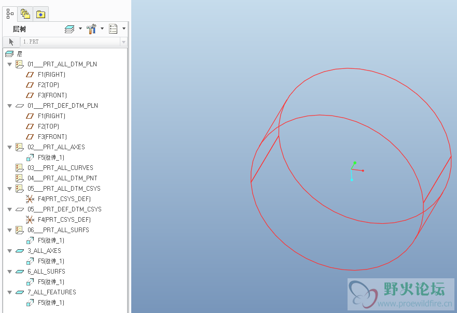This screenshot has width=457, height=313.
Task: Collapse the 3_ALL_AXES layer
Action: [x=10, y=251]
